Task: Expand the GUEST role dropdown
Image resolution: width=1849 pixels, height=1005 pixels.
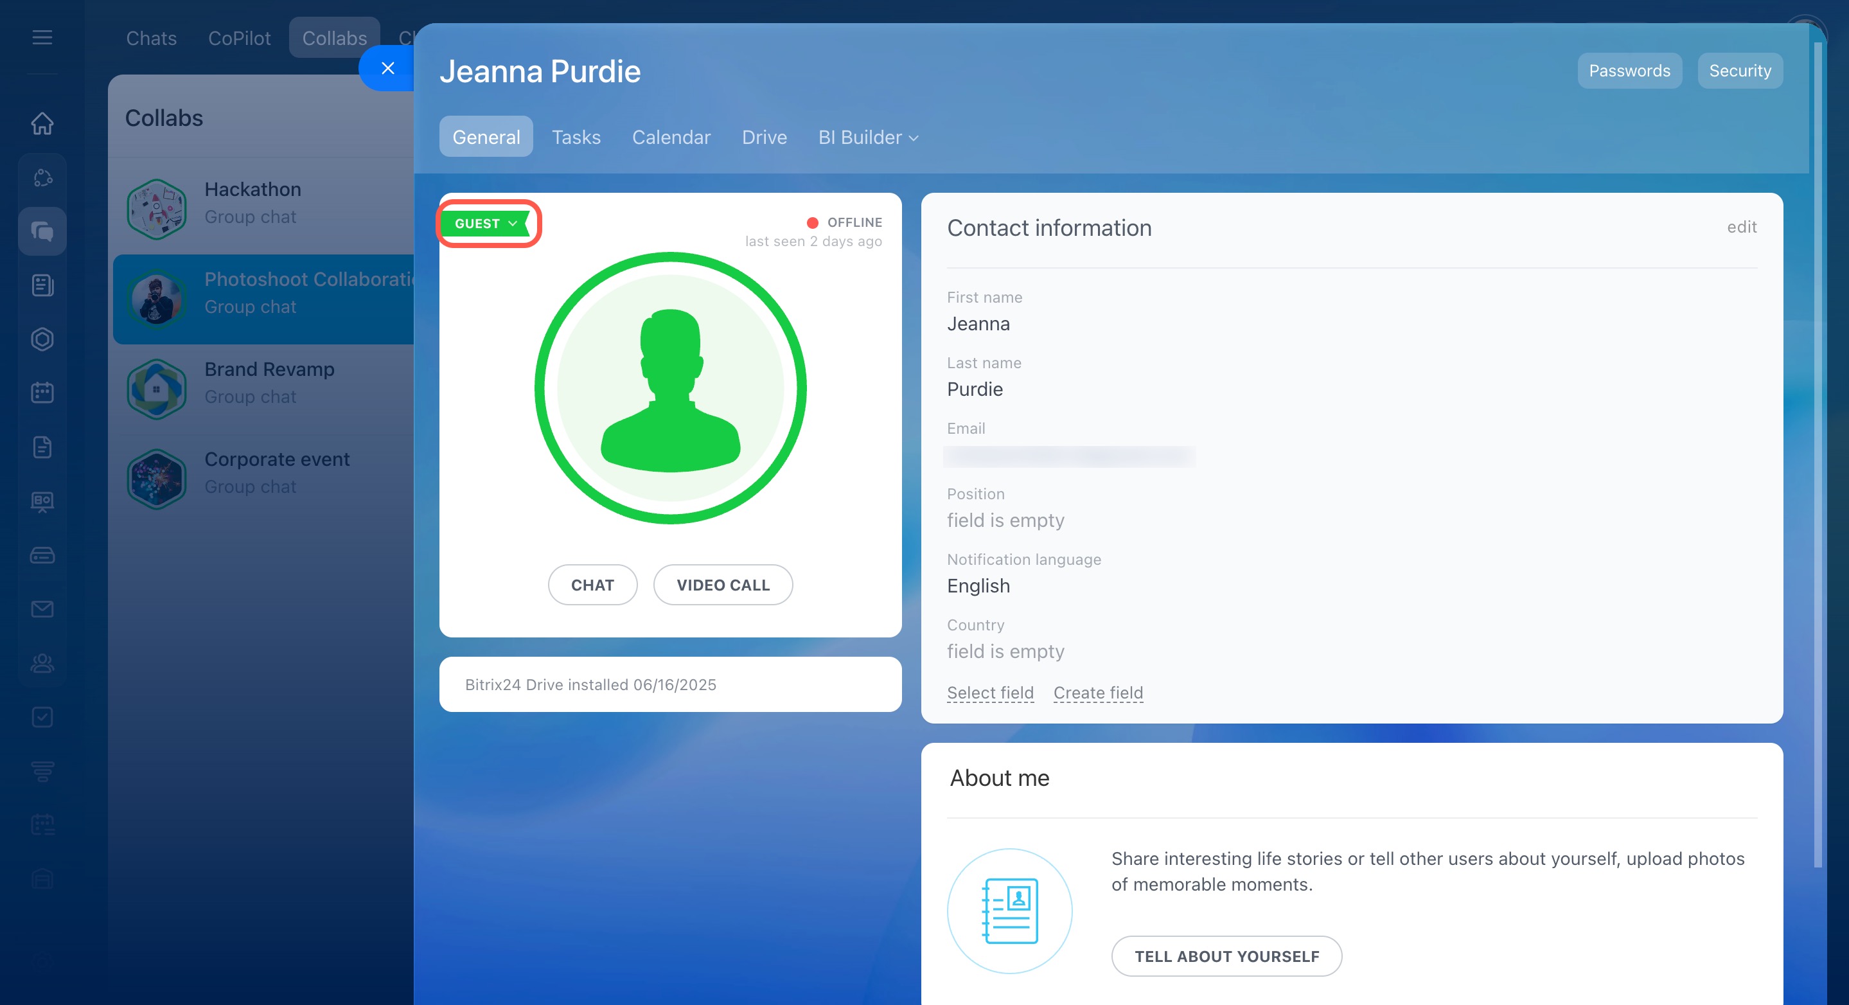Action: point(486,223)
